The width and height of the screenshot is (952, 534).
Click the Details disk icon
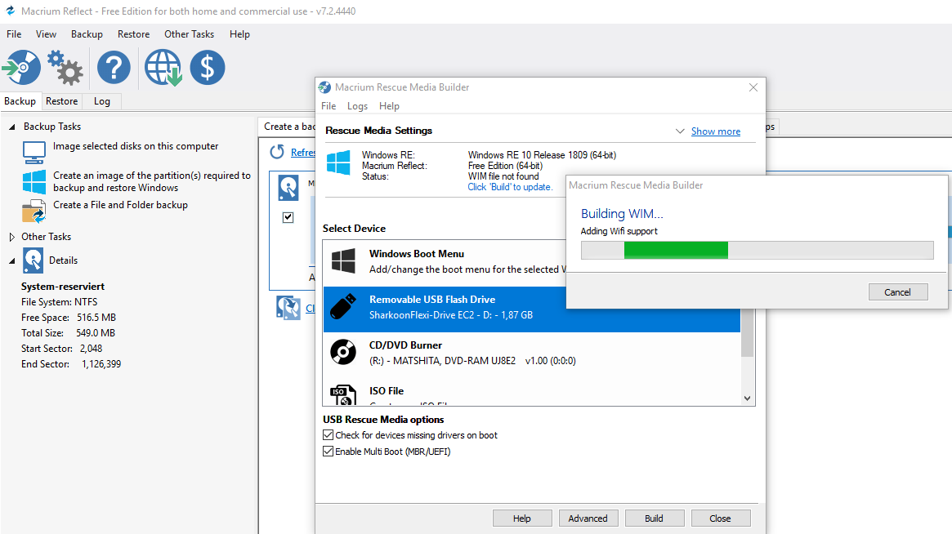coord(34,260)
